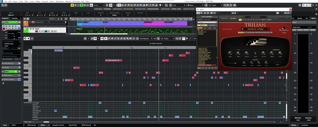The height and width of the screenshot is (127, 318).
Task: Select the Glue tool in main toolbar
Action: pyautogui.click(x=135, y=5)
